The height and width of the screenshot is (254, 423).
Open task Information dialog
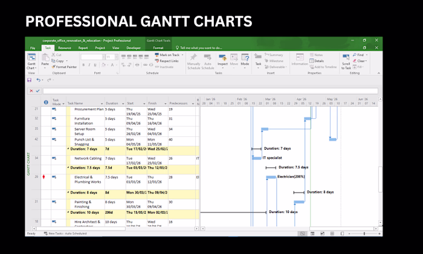300,60
